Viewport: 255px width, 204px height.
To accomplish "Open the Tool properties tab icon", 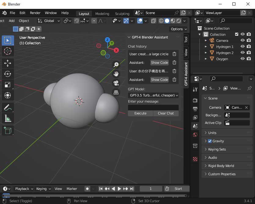I will pyautogui.click(x=195, y=89).
